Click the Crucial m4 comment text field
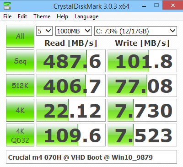The width and height of the screenshot is (183, 167). tap(91, 157)
